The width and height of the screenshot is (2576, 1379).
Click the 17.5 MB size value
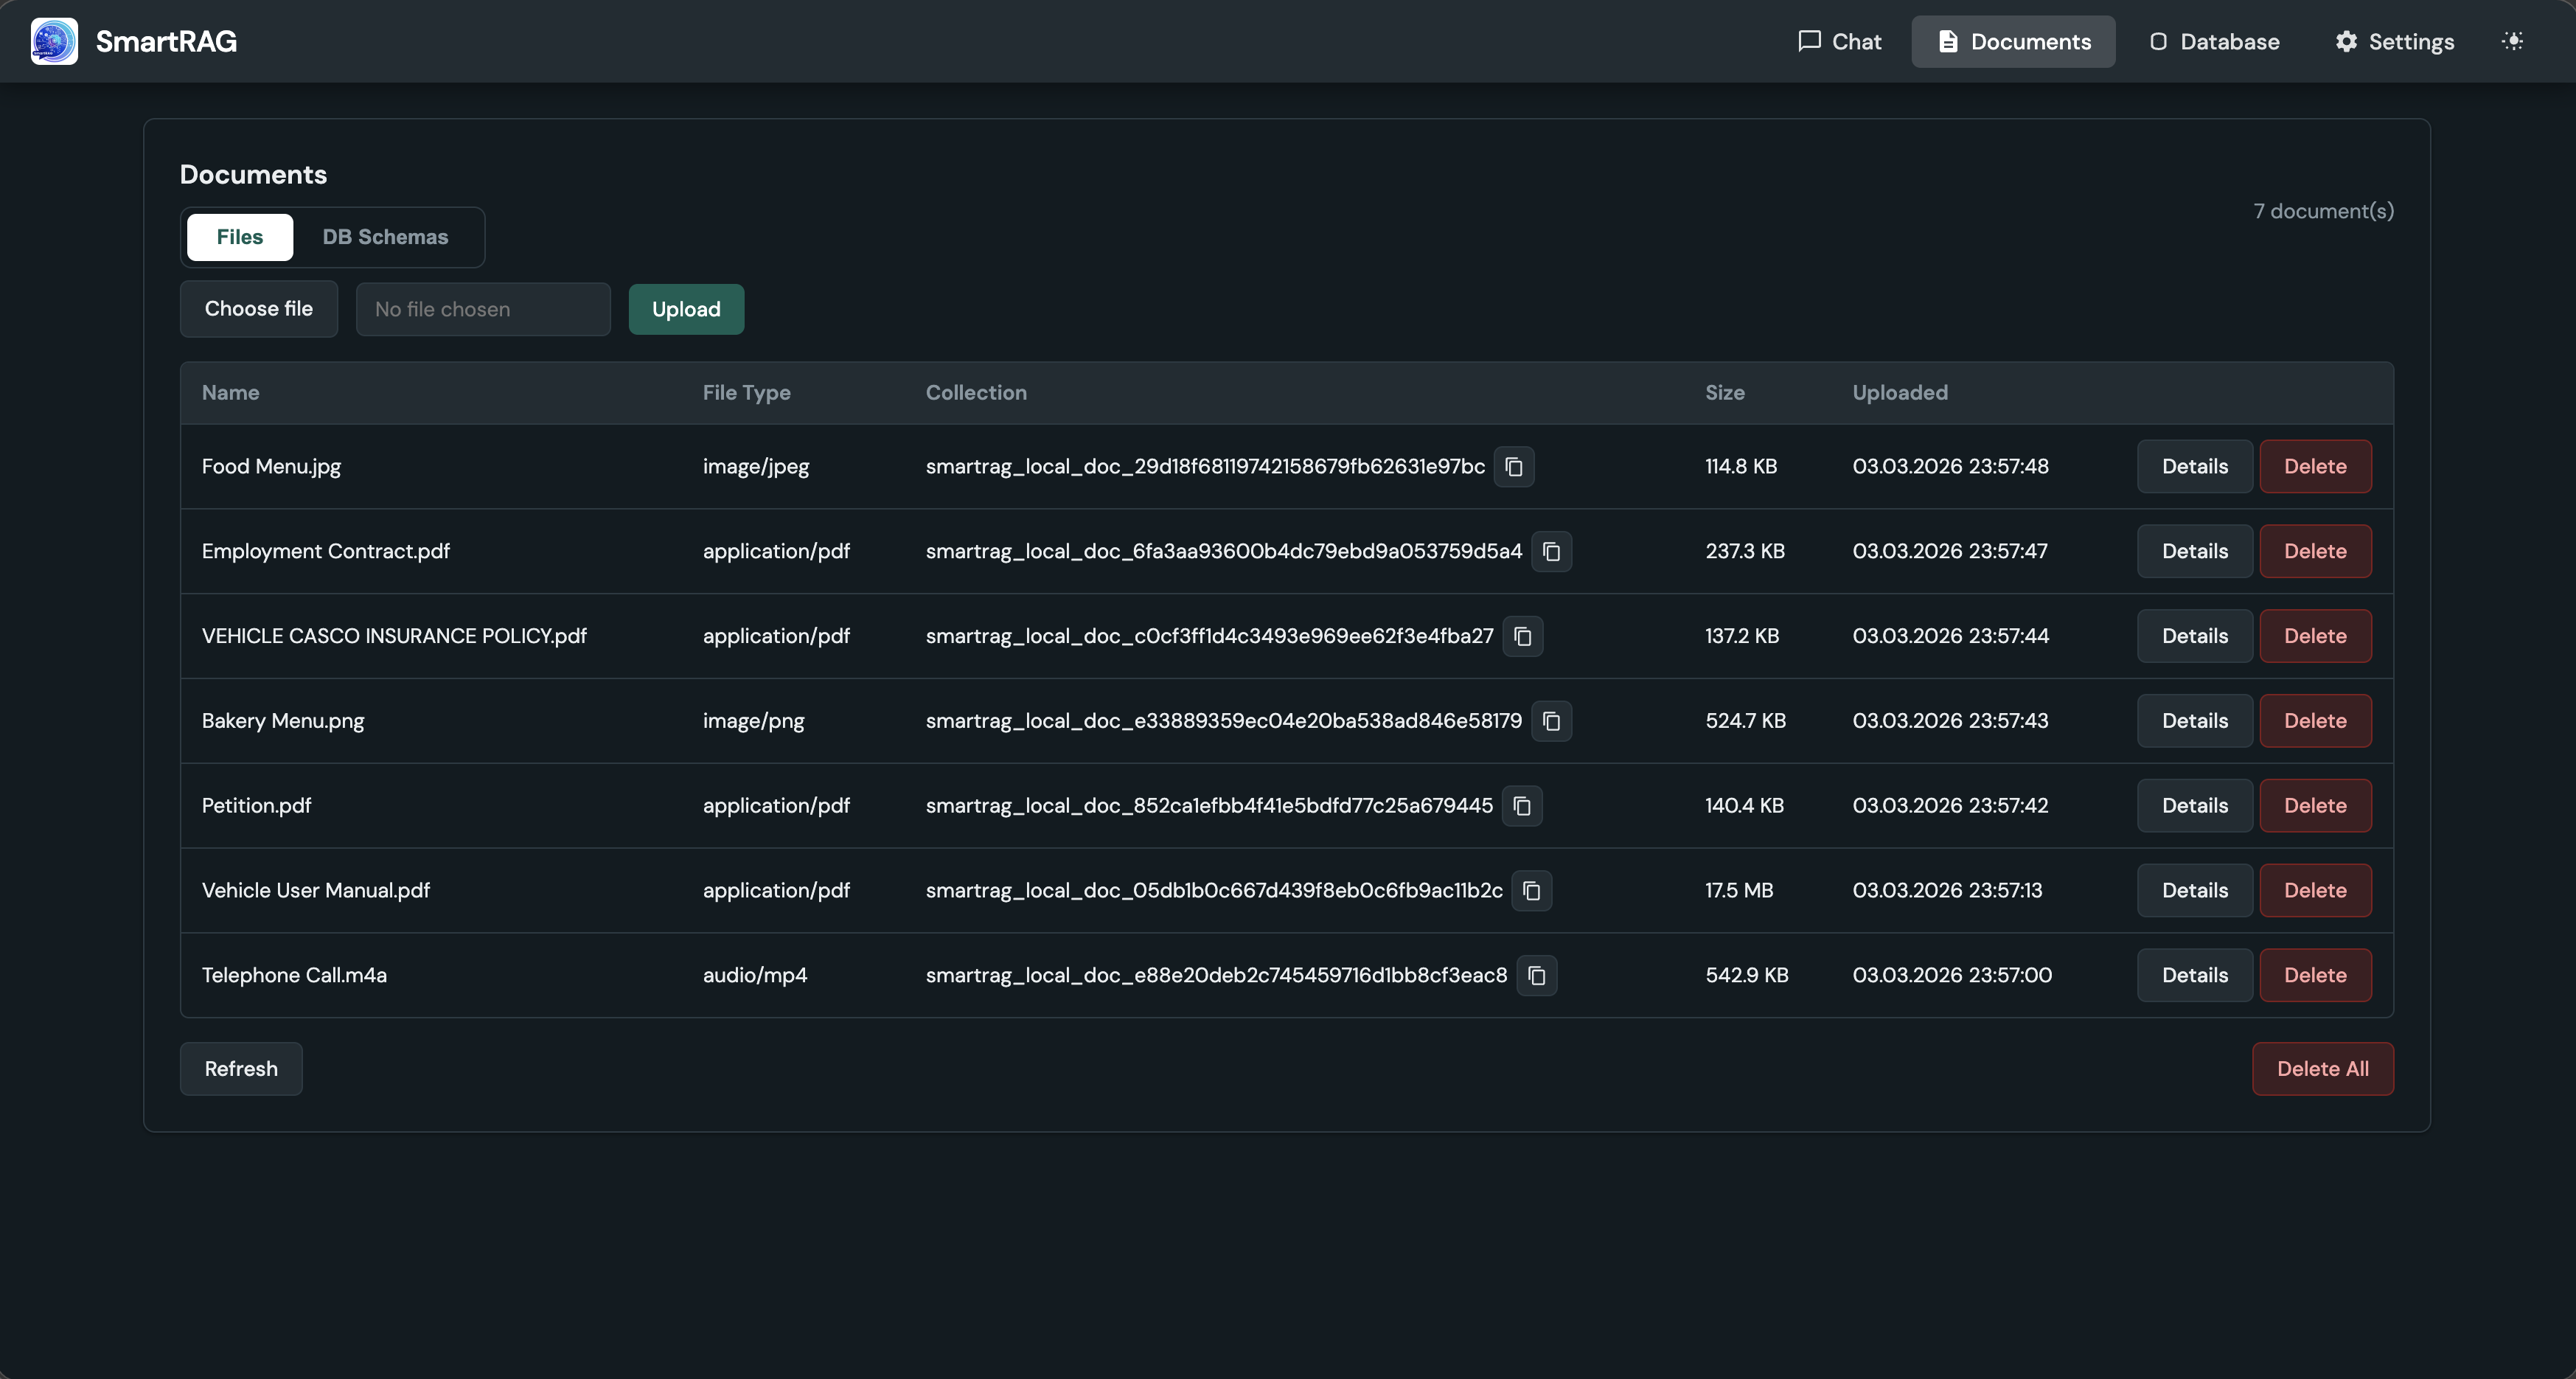pyautogui.click(x=1739, y=891)
